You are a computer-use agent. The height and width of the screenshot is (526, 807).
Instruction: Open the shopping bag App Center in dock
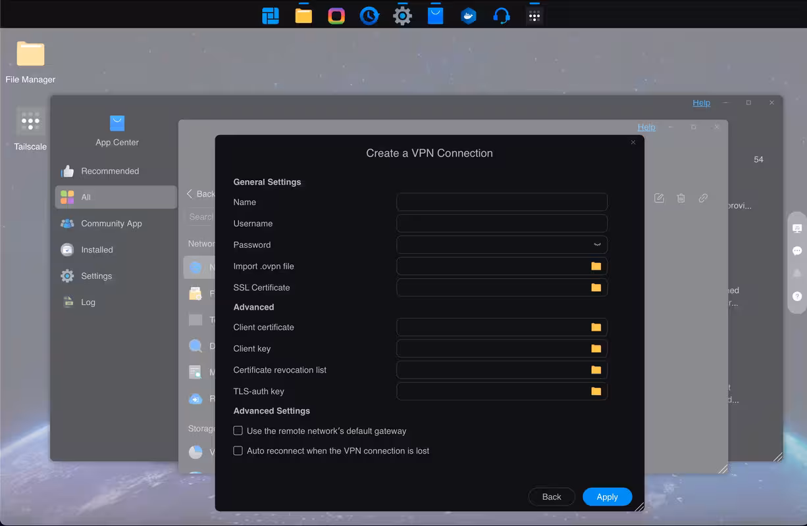point(436,16)
